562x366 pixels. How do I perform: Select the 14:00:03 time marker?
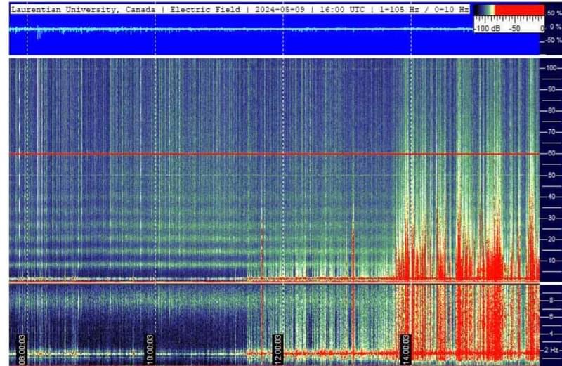tap(405, 346)
